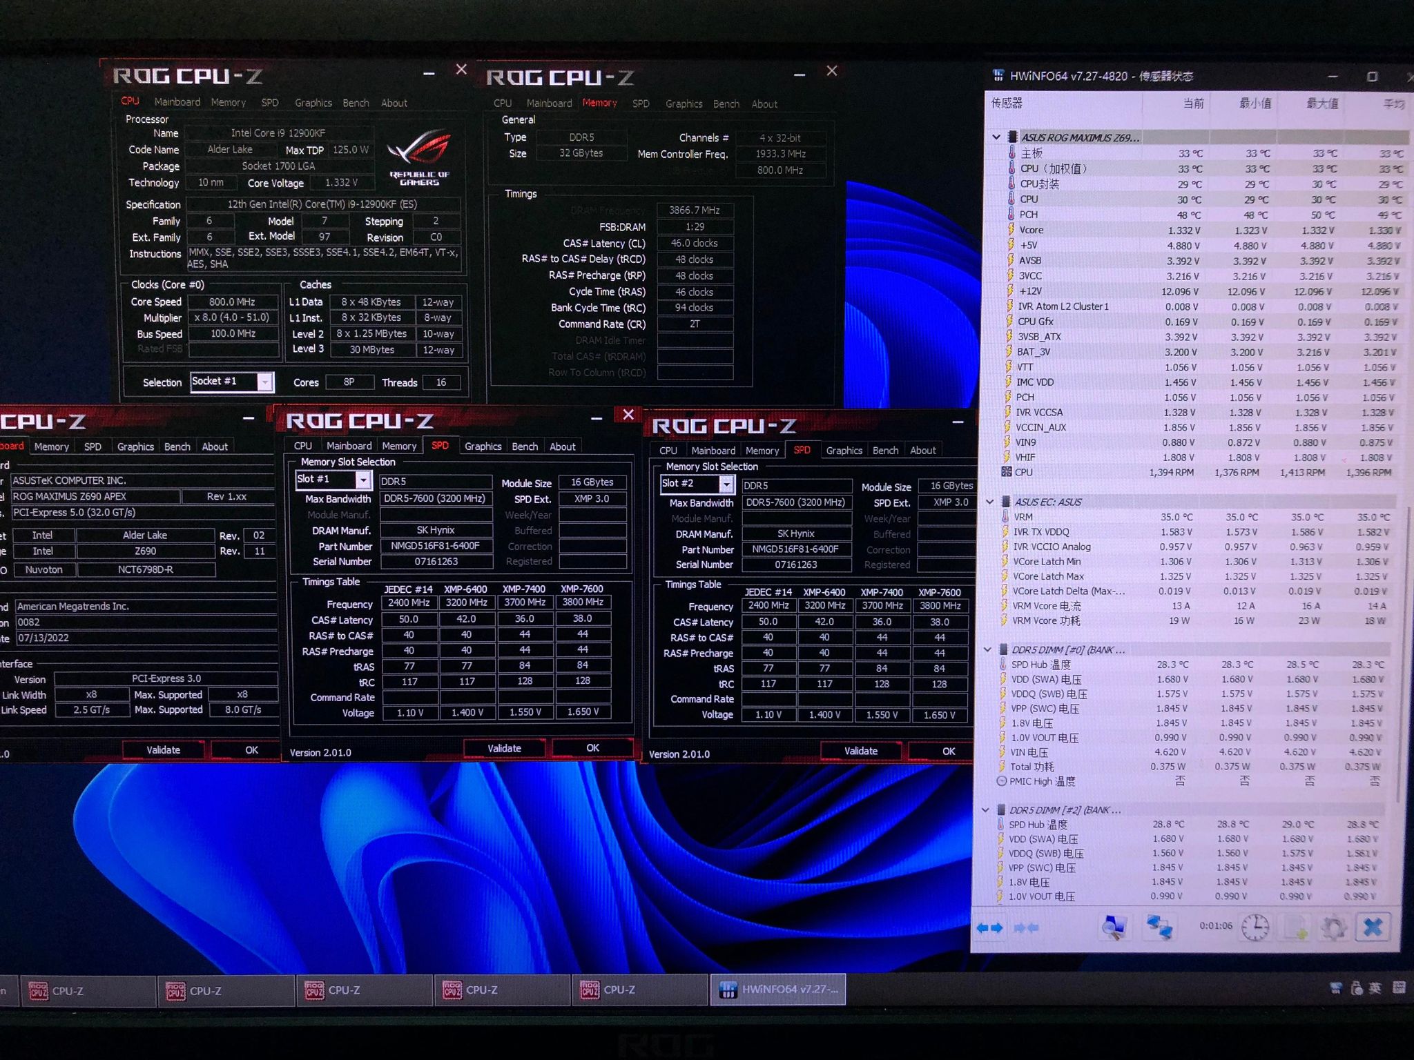Click the thermometer icon of the 主板 sensor row
Image resolution: width=1414 pixels, height=1060 pixels.
[x=1011, y=153]
